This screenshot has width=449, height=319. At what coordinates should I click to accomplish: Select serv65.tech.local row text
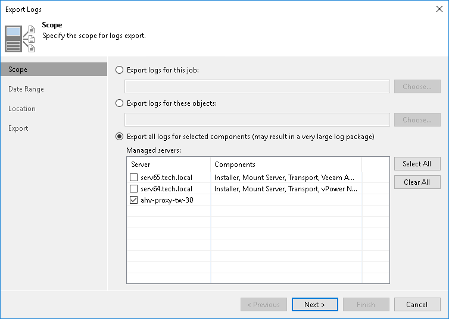(x=166, y=178)
